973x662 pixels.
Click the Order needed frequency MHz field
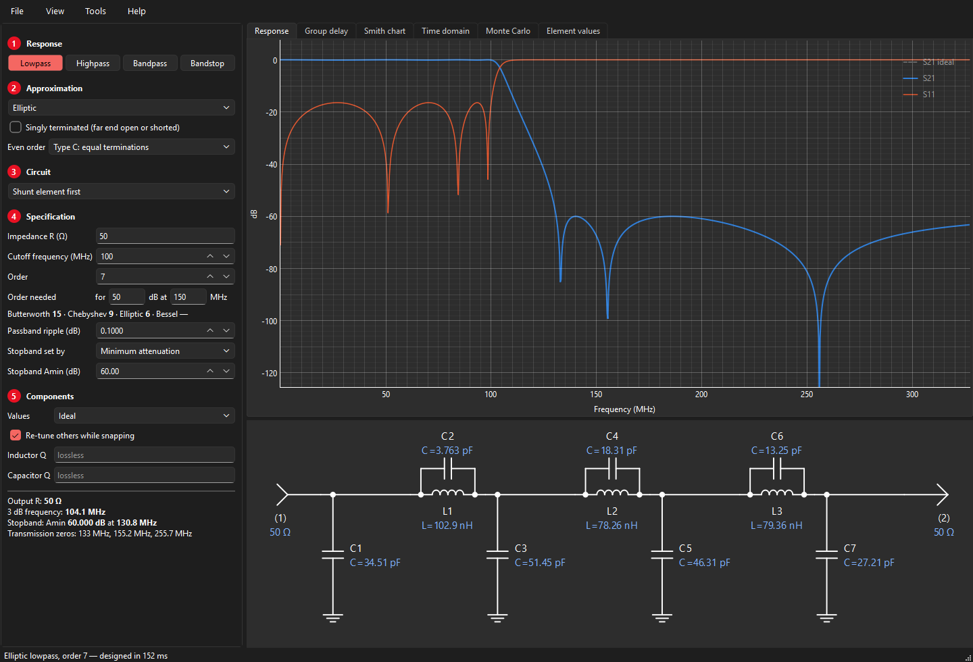(x=189, y=297)
